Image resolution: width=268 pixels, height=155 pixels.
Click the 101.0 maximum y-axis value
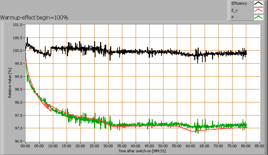point(17,25)
